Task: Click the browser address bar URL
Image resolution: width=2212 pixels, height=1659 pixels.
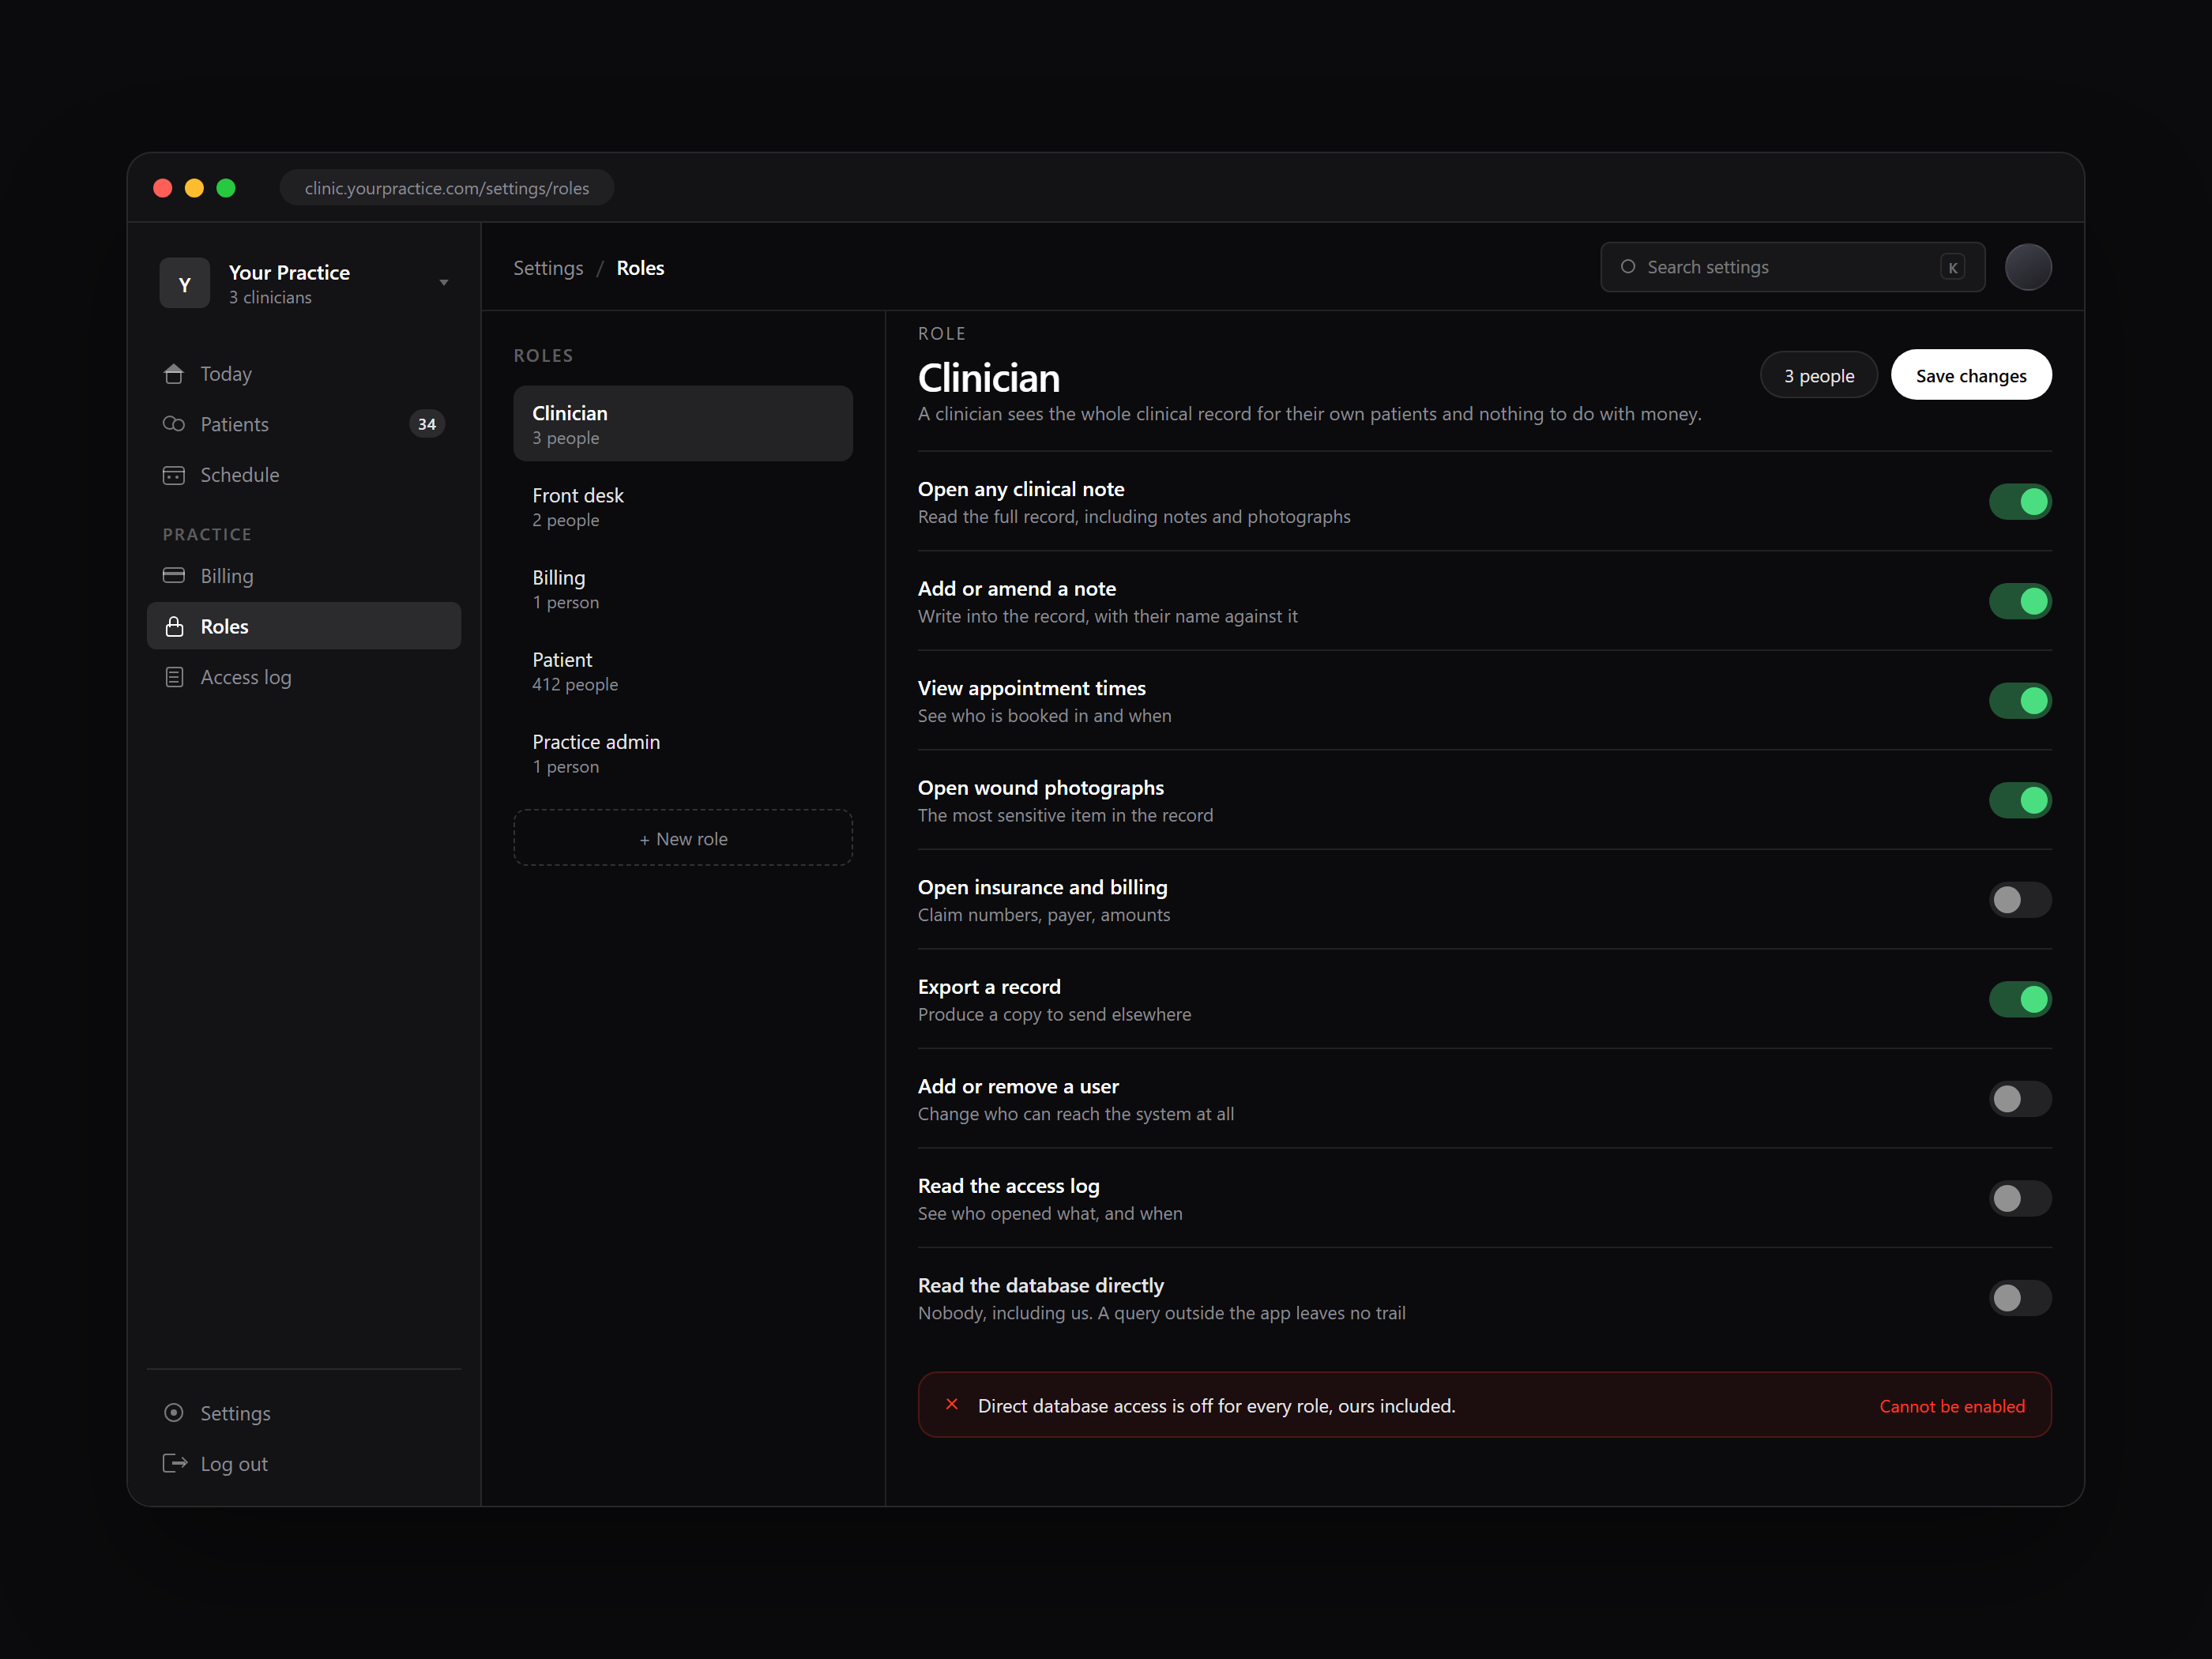Action: tap(447, 188)
